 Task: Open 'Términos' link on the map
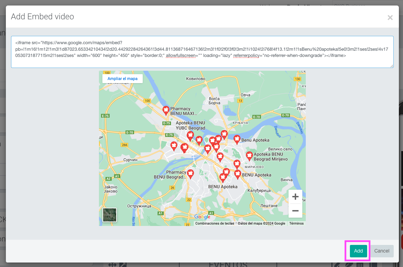pyautogui.click(x=296, y=223)
